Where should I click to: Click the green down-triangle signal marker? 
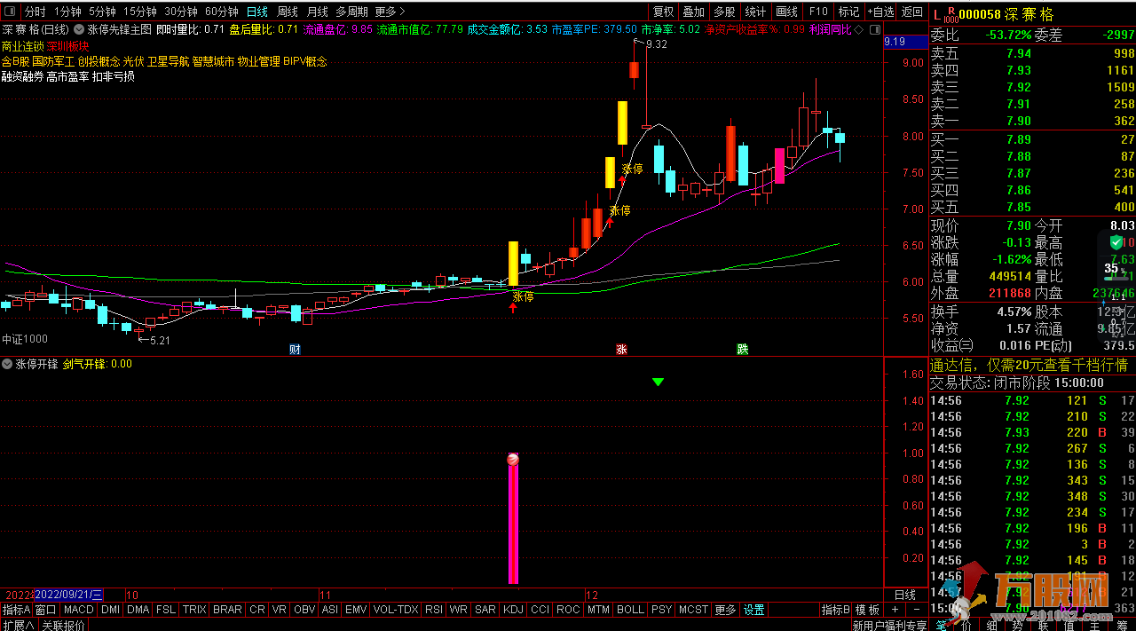658,382
